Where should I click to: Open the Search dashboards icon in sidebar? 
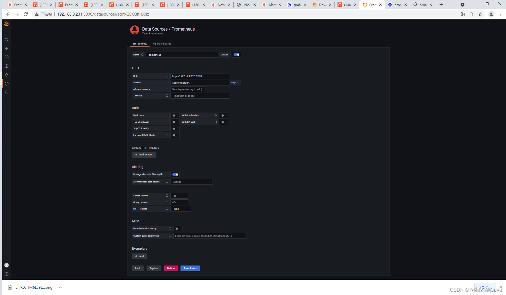[7, 40]
